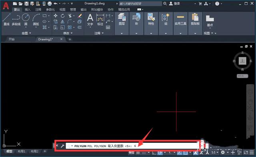Toggle snap mode in status bar

(144, 153)
